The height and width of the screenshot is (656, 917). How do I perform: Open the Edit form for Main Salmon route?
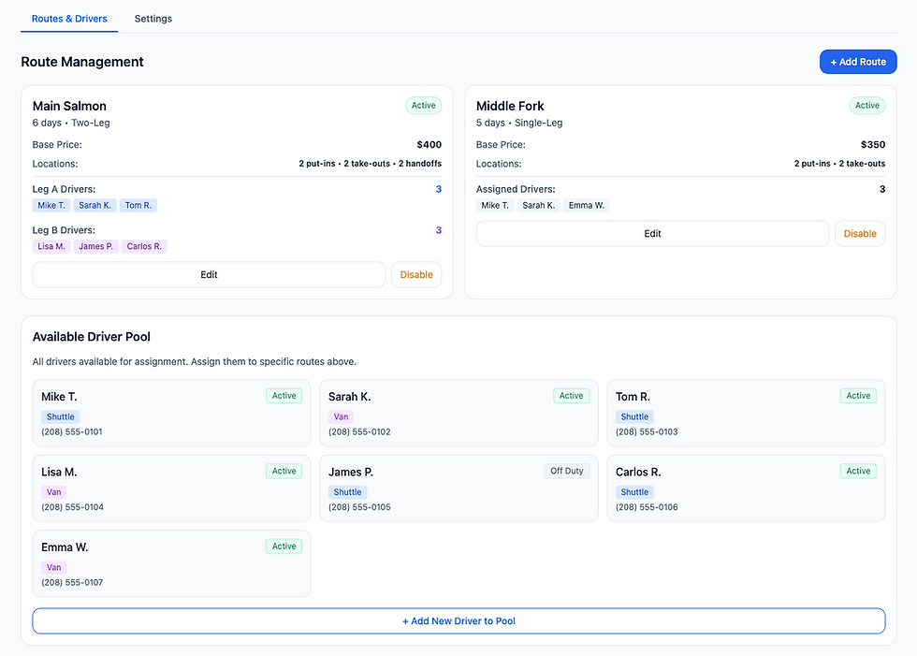209,274
